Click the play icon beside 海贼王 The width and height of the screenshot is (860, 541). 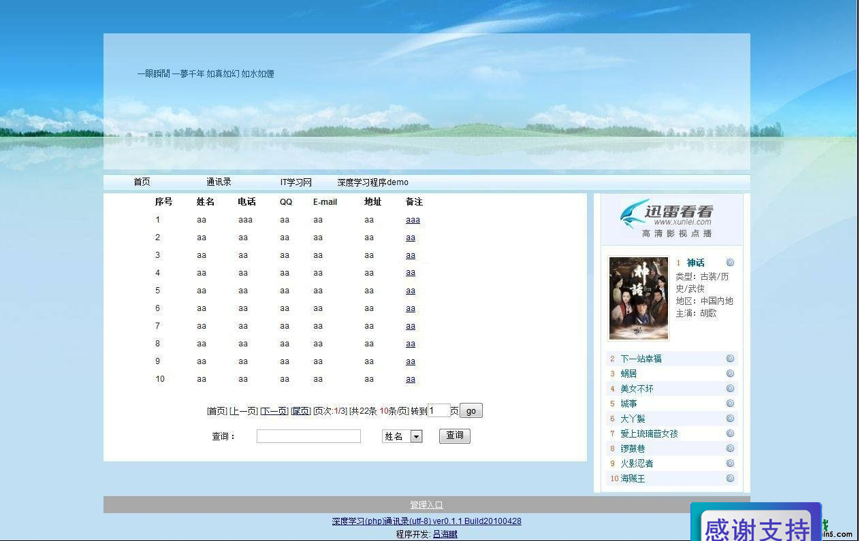[730, 478]
